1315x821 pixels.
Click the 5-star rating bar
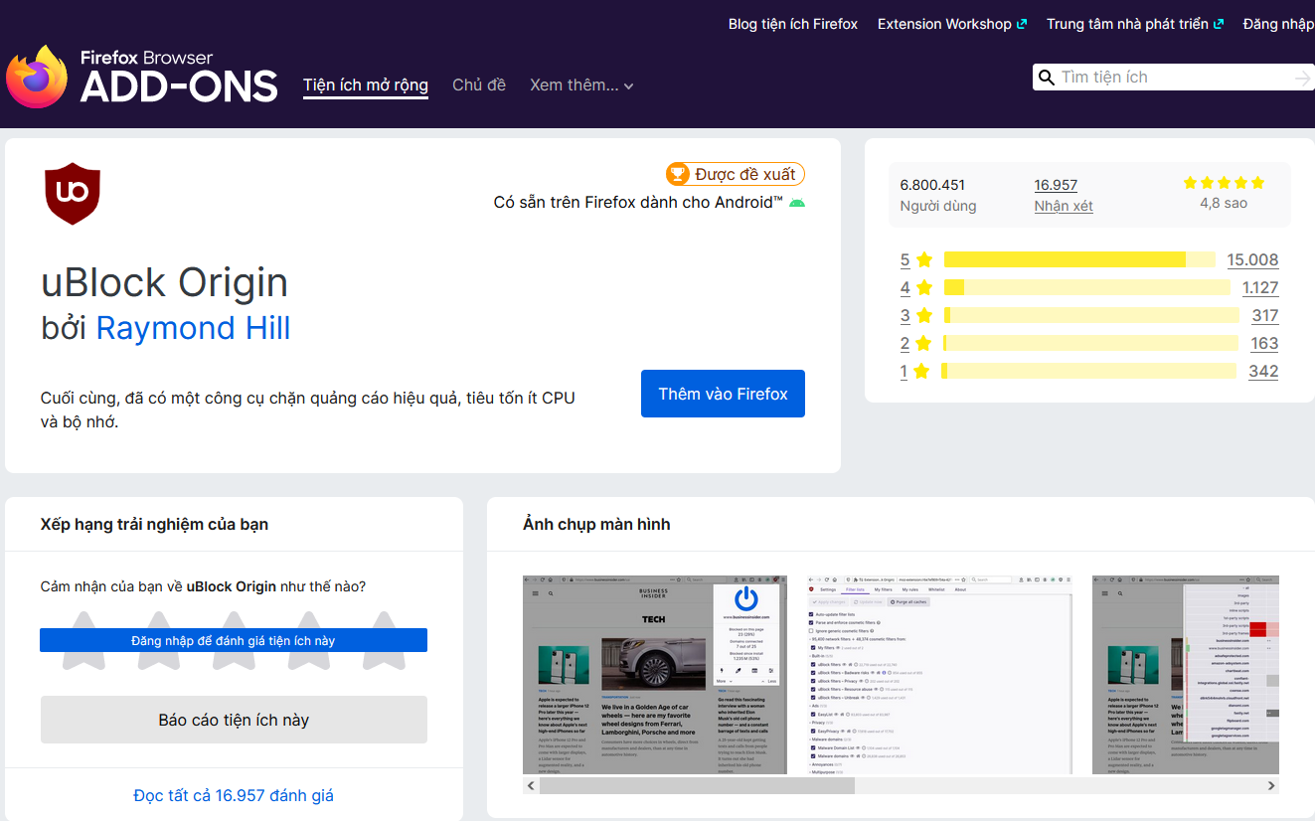1079,260
